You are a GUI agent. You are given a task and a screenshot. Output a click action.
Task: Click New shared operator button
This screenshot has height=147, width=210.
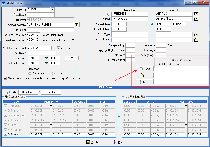pos(145,69)
